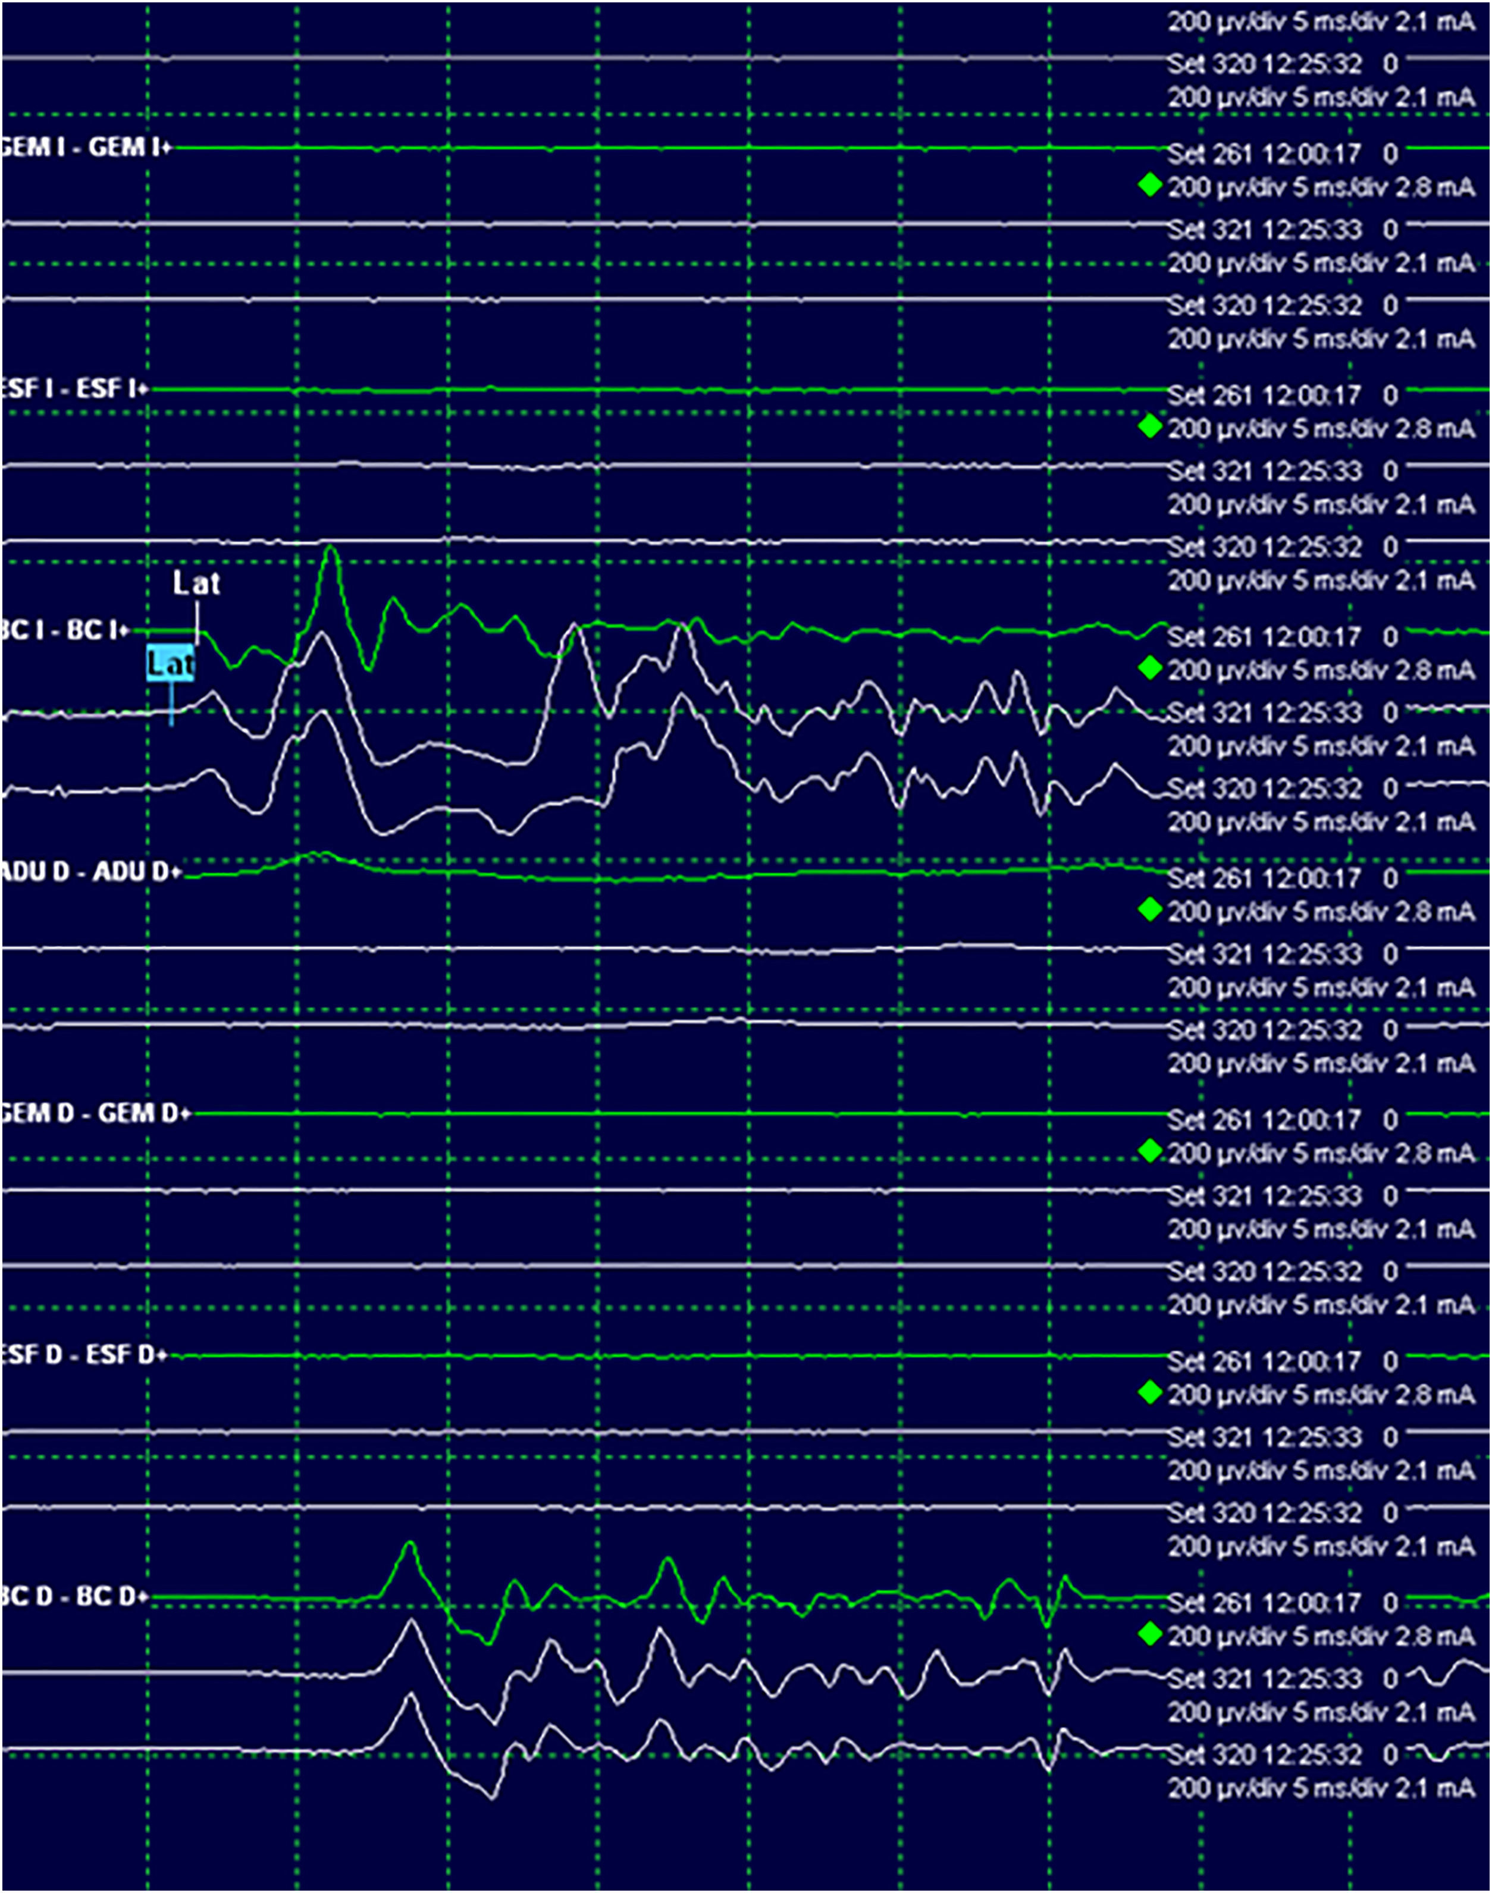
Task: Click Set 261 12:00:17 label in BC I row
Action: tap(1264, 638)
